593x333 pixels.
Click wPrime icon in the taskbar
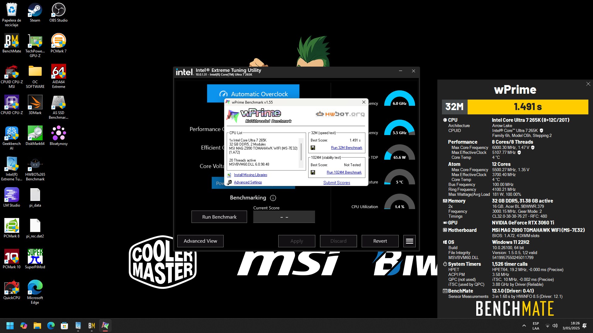tap(105, 326)
